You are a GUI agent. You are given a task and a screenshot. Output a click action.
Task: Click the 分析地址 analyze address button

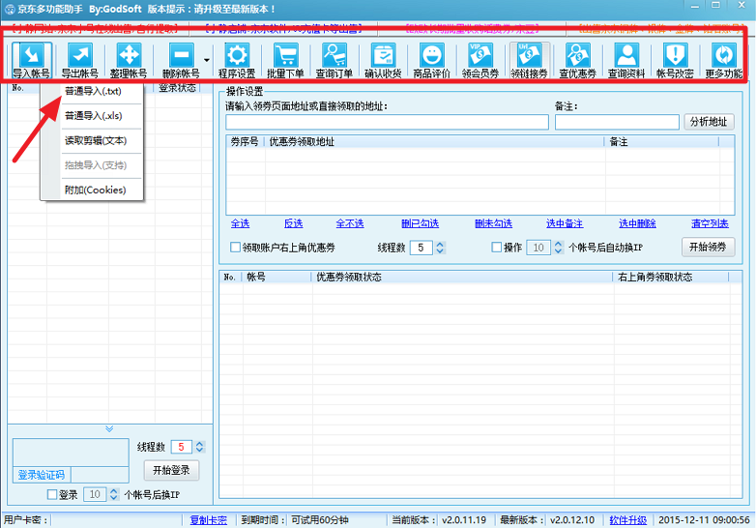coord(709,122)
